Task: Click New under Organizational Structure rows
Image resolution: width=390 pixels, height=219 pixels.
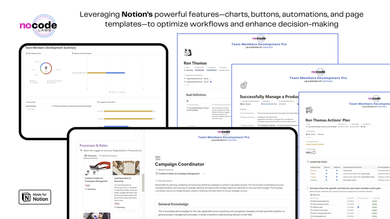Action: (x=187, y=85)
